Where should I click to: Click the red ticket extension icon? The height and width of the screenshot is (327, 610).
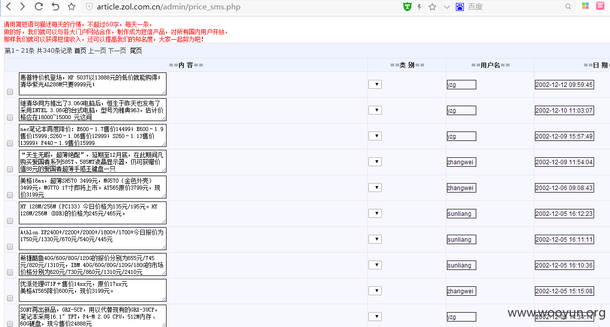(600, 6)
